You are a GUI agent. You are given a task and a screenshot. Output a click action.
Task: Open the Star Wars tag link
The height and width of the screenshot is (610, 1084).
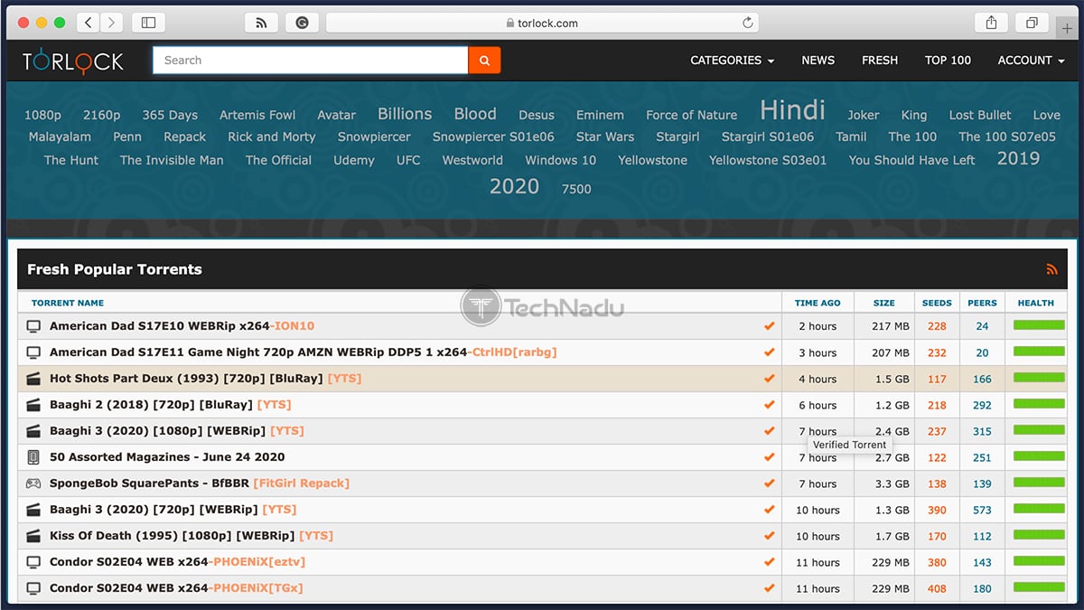click(605, 136)
